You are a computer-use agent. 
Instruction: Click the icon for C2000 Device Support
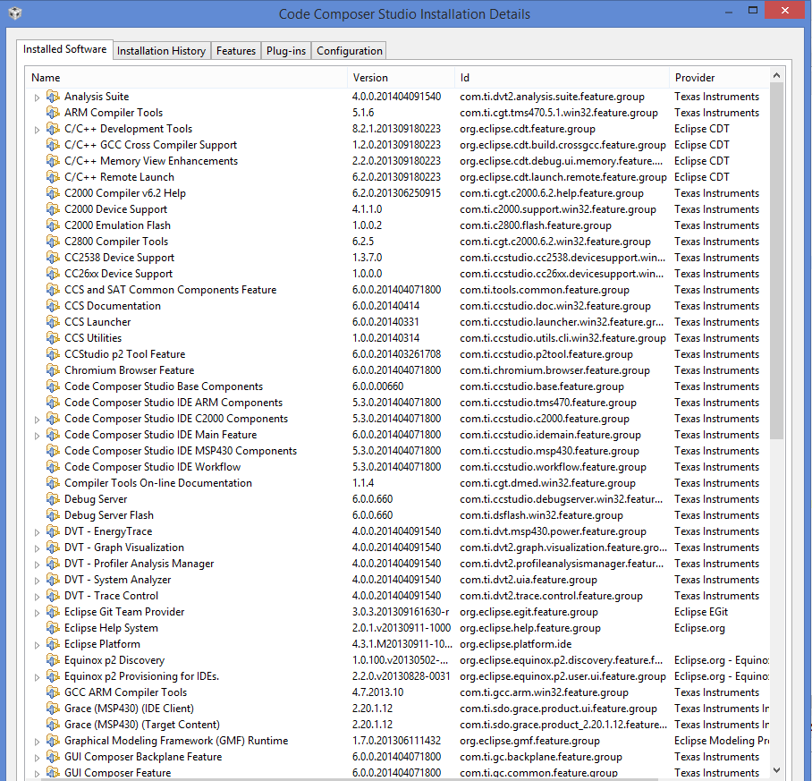53,209
